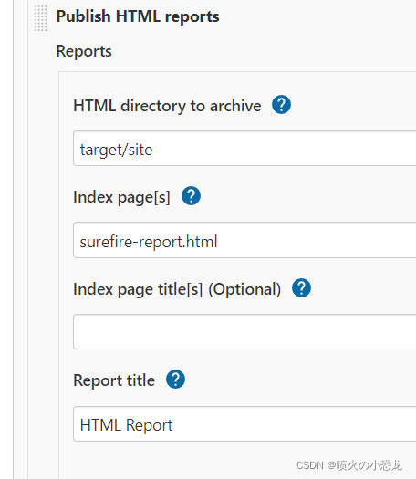Click the empty Index page title[s] field
The width and height of the screenshot is (416, 479).
[x=244, y=331]
